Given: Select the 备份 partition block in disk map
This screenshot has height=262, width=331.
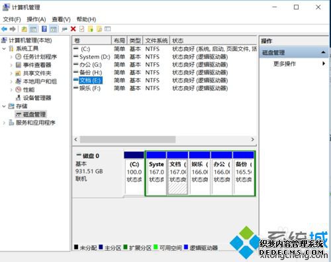Looking at the screenshot, I should tap(244, 173).
